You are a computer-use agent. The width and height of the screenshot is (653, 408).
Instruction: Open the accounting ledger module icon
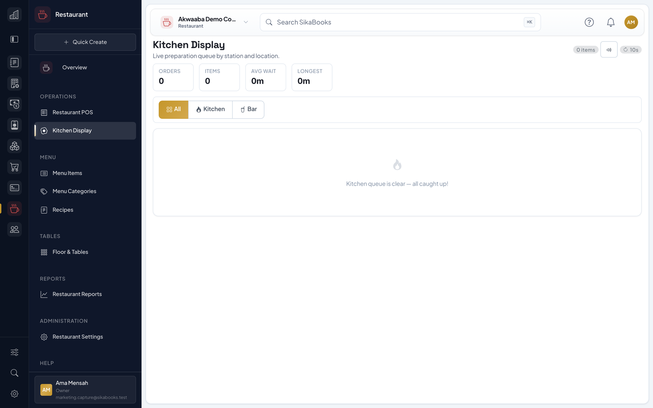14,62
